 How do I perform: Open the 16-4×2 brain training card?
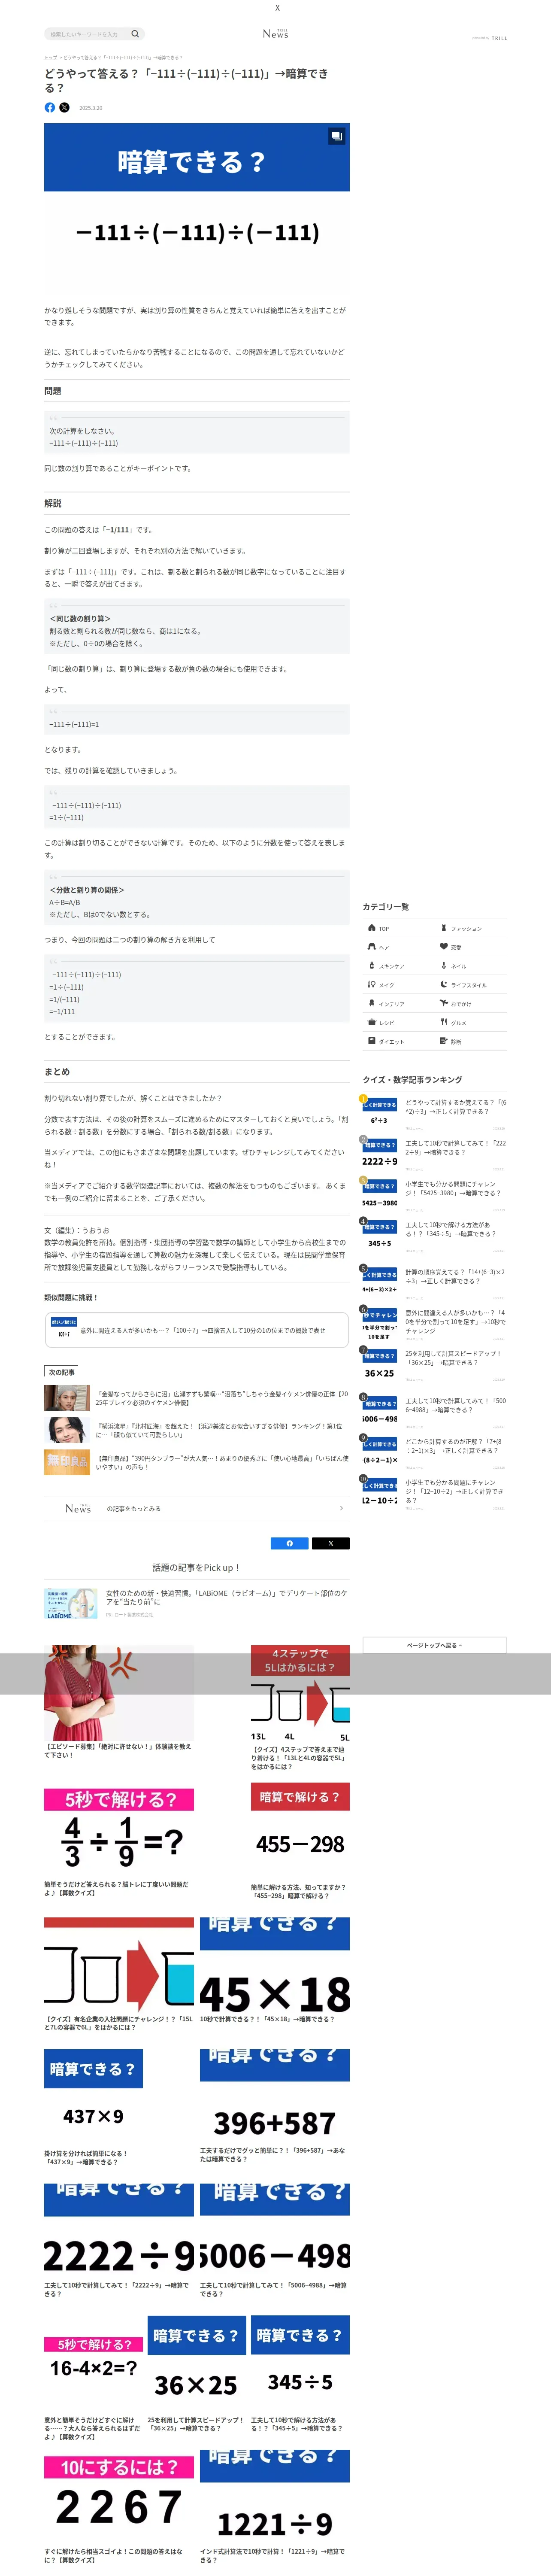(94, 2388)
